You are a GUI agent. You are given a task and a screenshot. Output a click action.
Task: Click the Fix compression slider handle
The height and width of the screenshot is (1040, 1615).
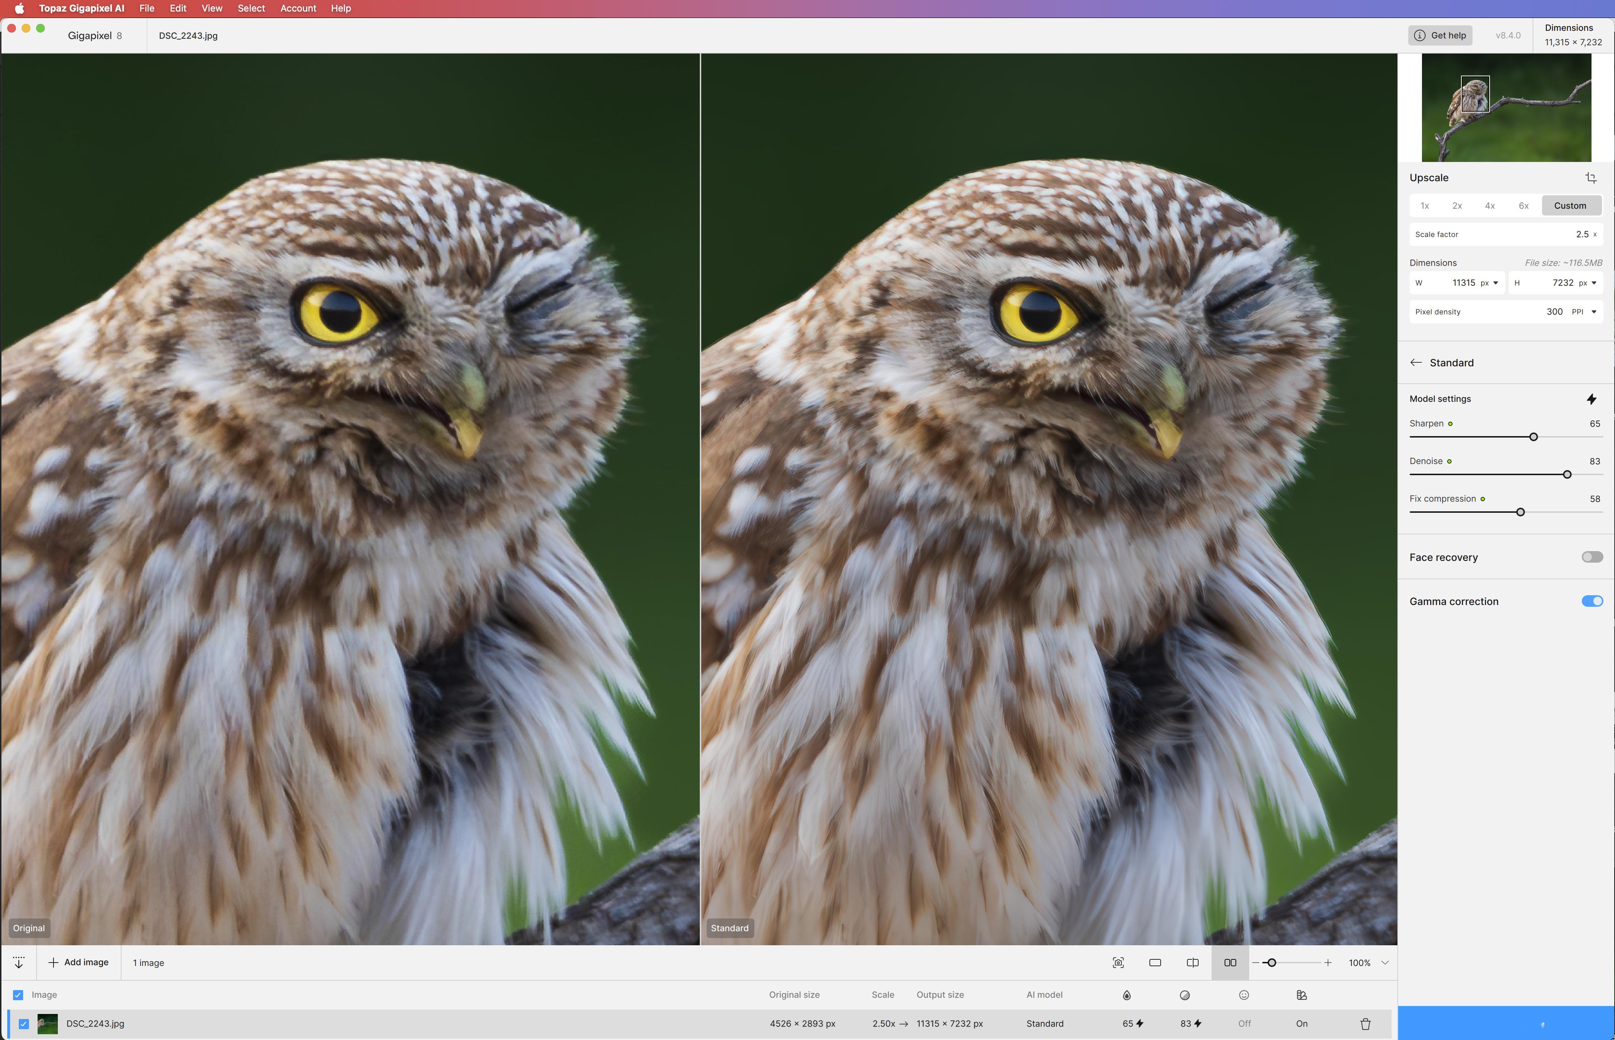coord(1521,512)
